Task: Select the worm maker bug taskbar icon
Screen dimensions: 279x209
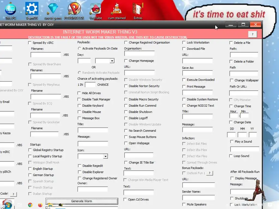Action: [x=60, y=205]
